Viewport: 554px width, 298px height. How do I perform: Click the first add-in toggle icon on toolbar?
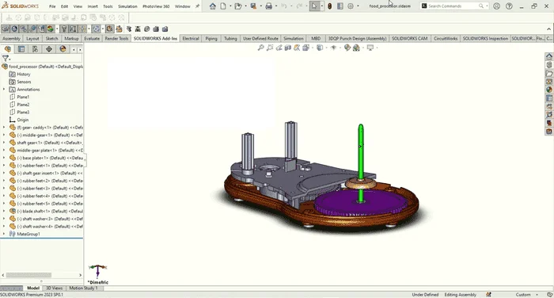[x=6, y=29]
